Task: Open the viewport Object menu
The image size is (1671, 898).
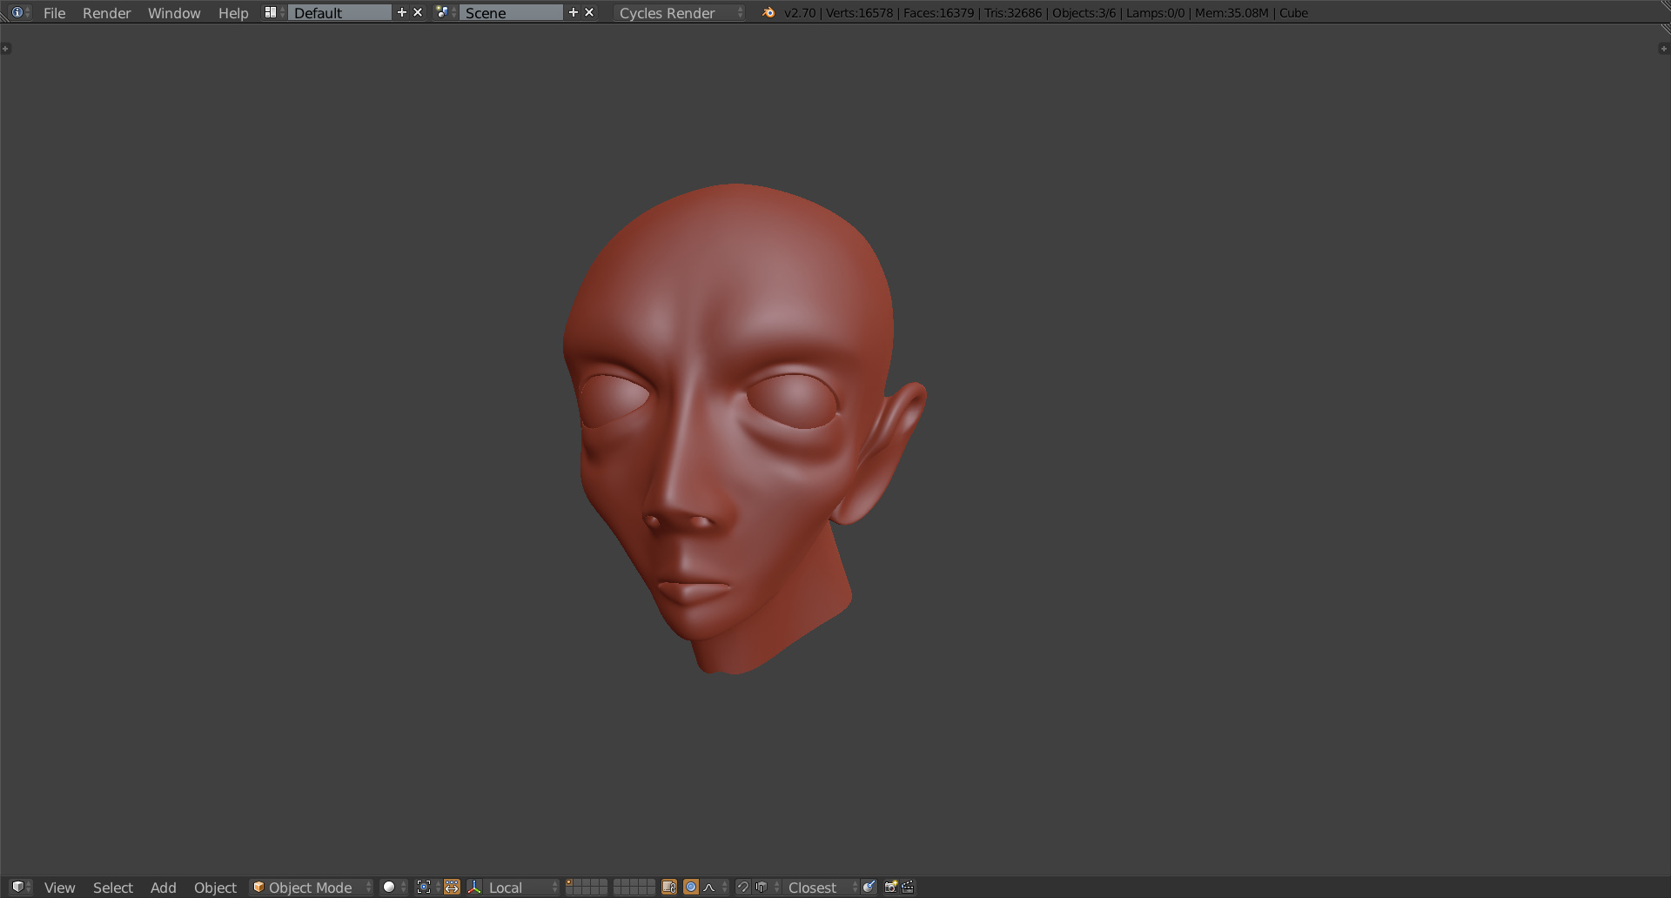Action: pyautogui.click(x=215, y=888)
